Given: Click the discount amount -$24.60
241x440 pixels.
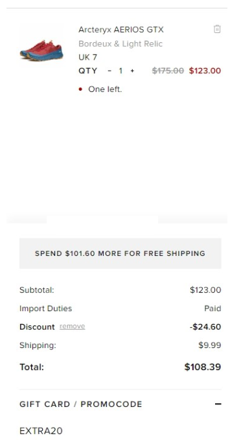Looking at the screenshot, I should click(205, 327).
